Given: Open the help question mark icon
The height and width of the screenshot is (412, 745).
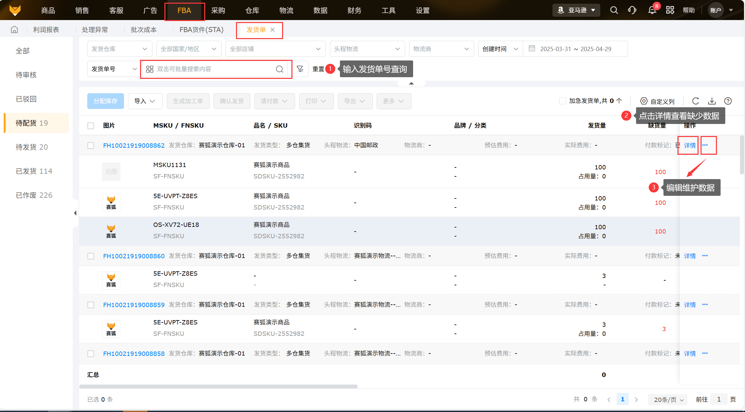Looking at the screenshot, I should tap(728, 101).
